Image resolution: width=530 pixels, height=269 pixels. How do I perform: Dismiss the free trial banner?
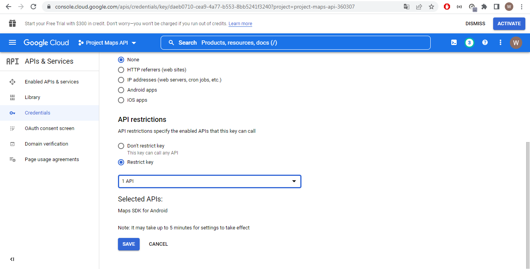(x=475, y=24)
